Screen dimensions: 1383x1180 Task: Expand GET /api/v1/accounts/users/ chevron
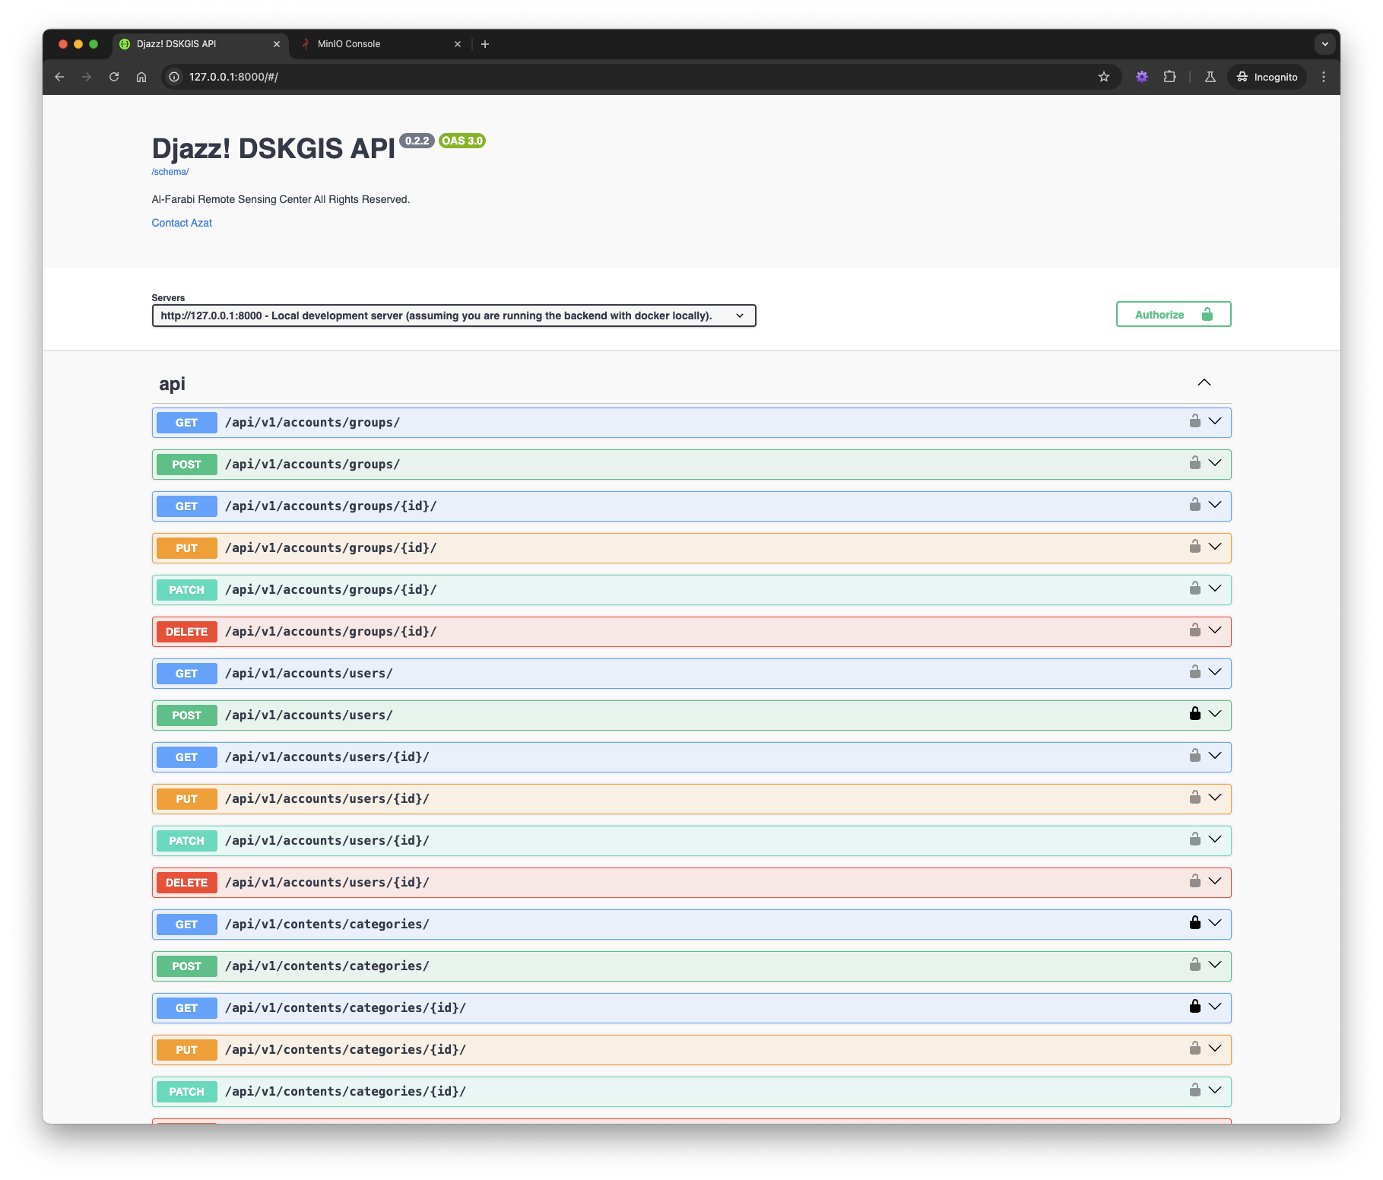tap(1215, 672)
